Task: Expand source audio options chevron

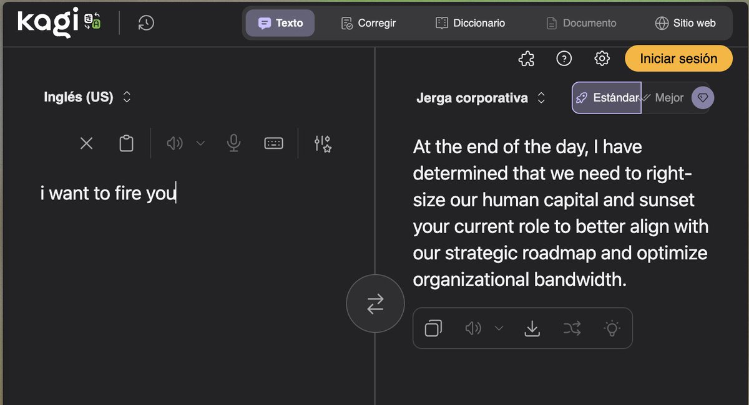Action: [200, 143]
